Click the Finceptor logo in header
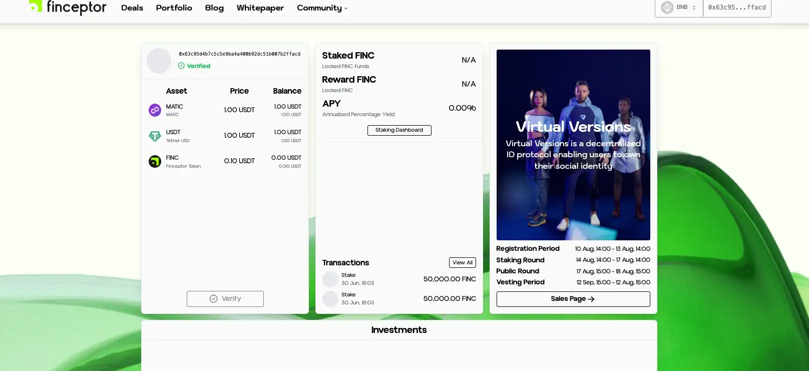809x371 pixels. point(68,8)
